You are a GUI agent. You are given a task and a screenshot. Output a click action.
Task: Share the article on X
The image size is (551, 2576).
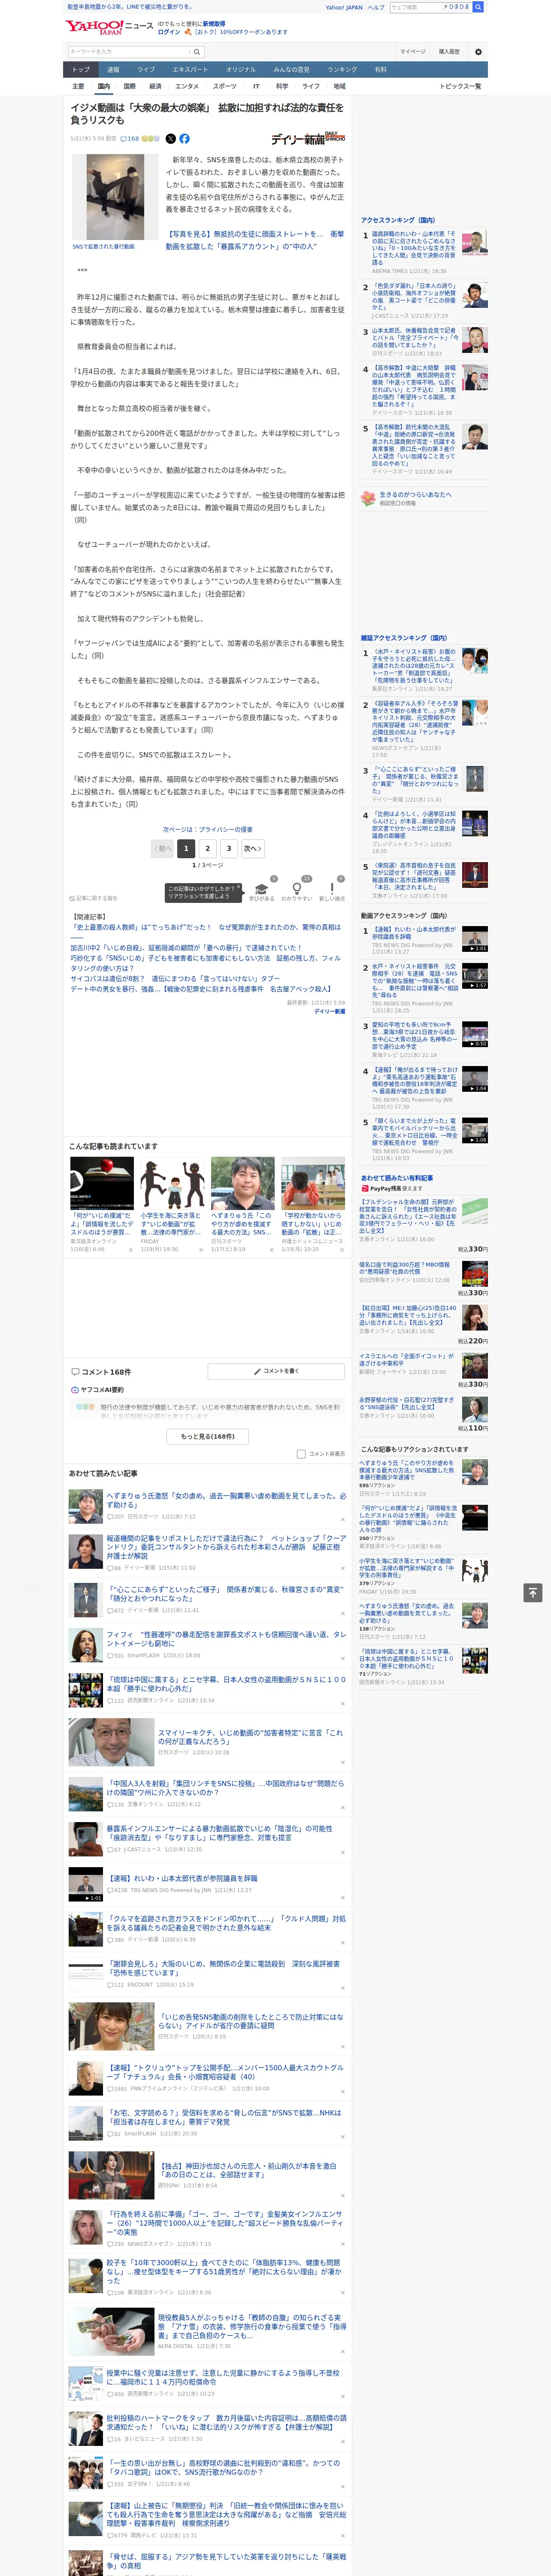171,139
